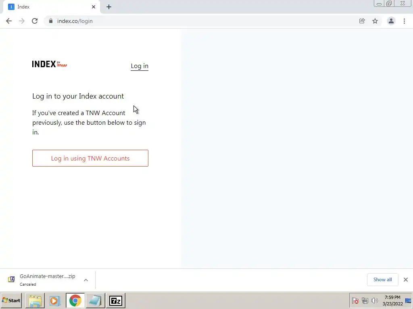Click the Chrome taskbar icon
The image size is (413, 309).
click(x=75, y=300)
